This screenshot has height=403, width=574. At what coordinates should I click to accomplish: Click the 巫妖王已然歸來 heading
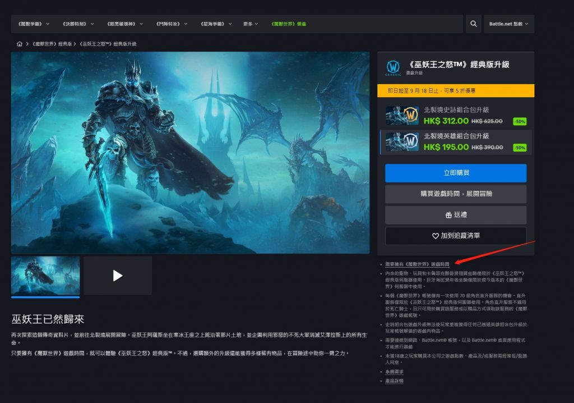click(x=48, y=319)
